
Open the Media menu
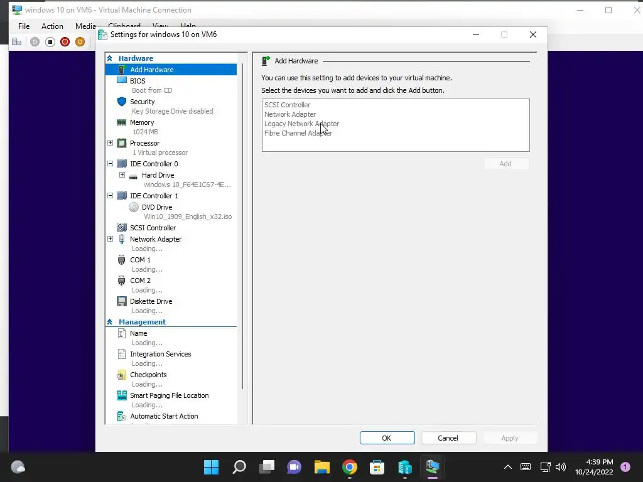click(x=85, y=26)
